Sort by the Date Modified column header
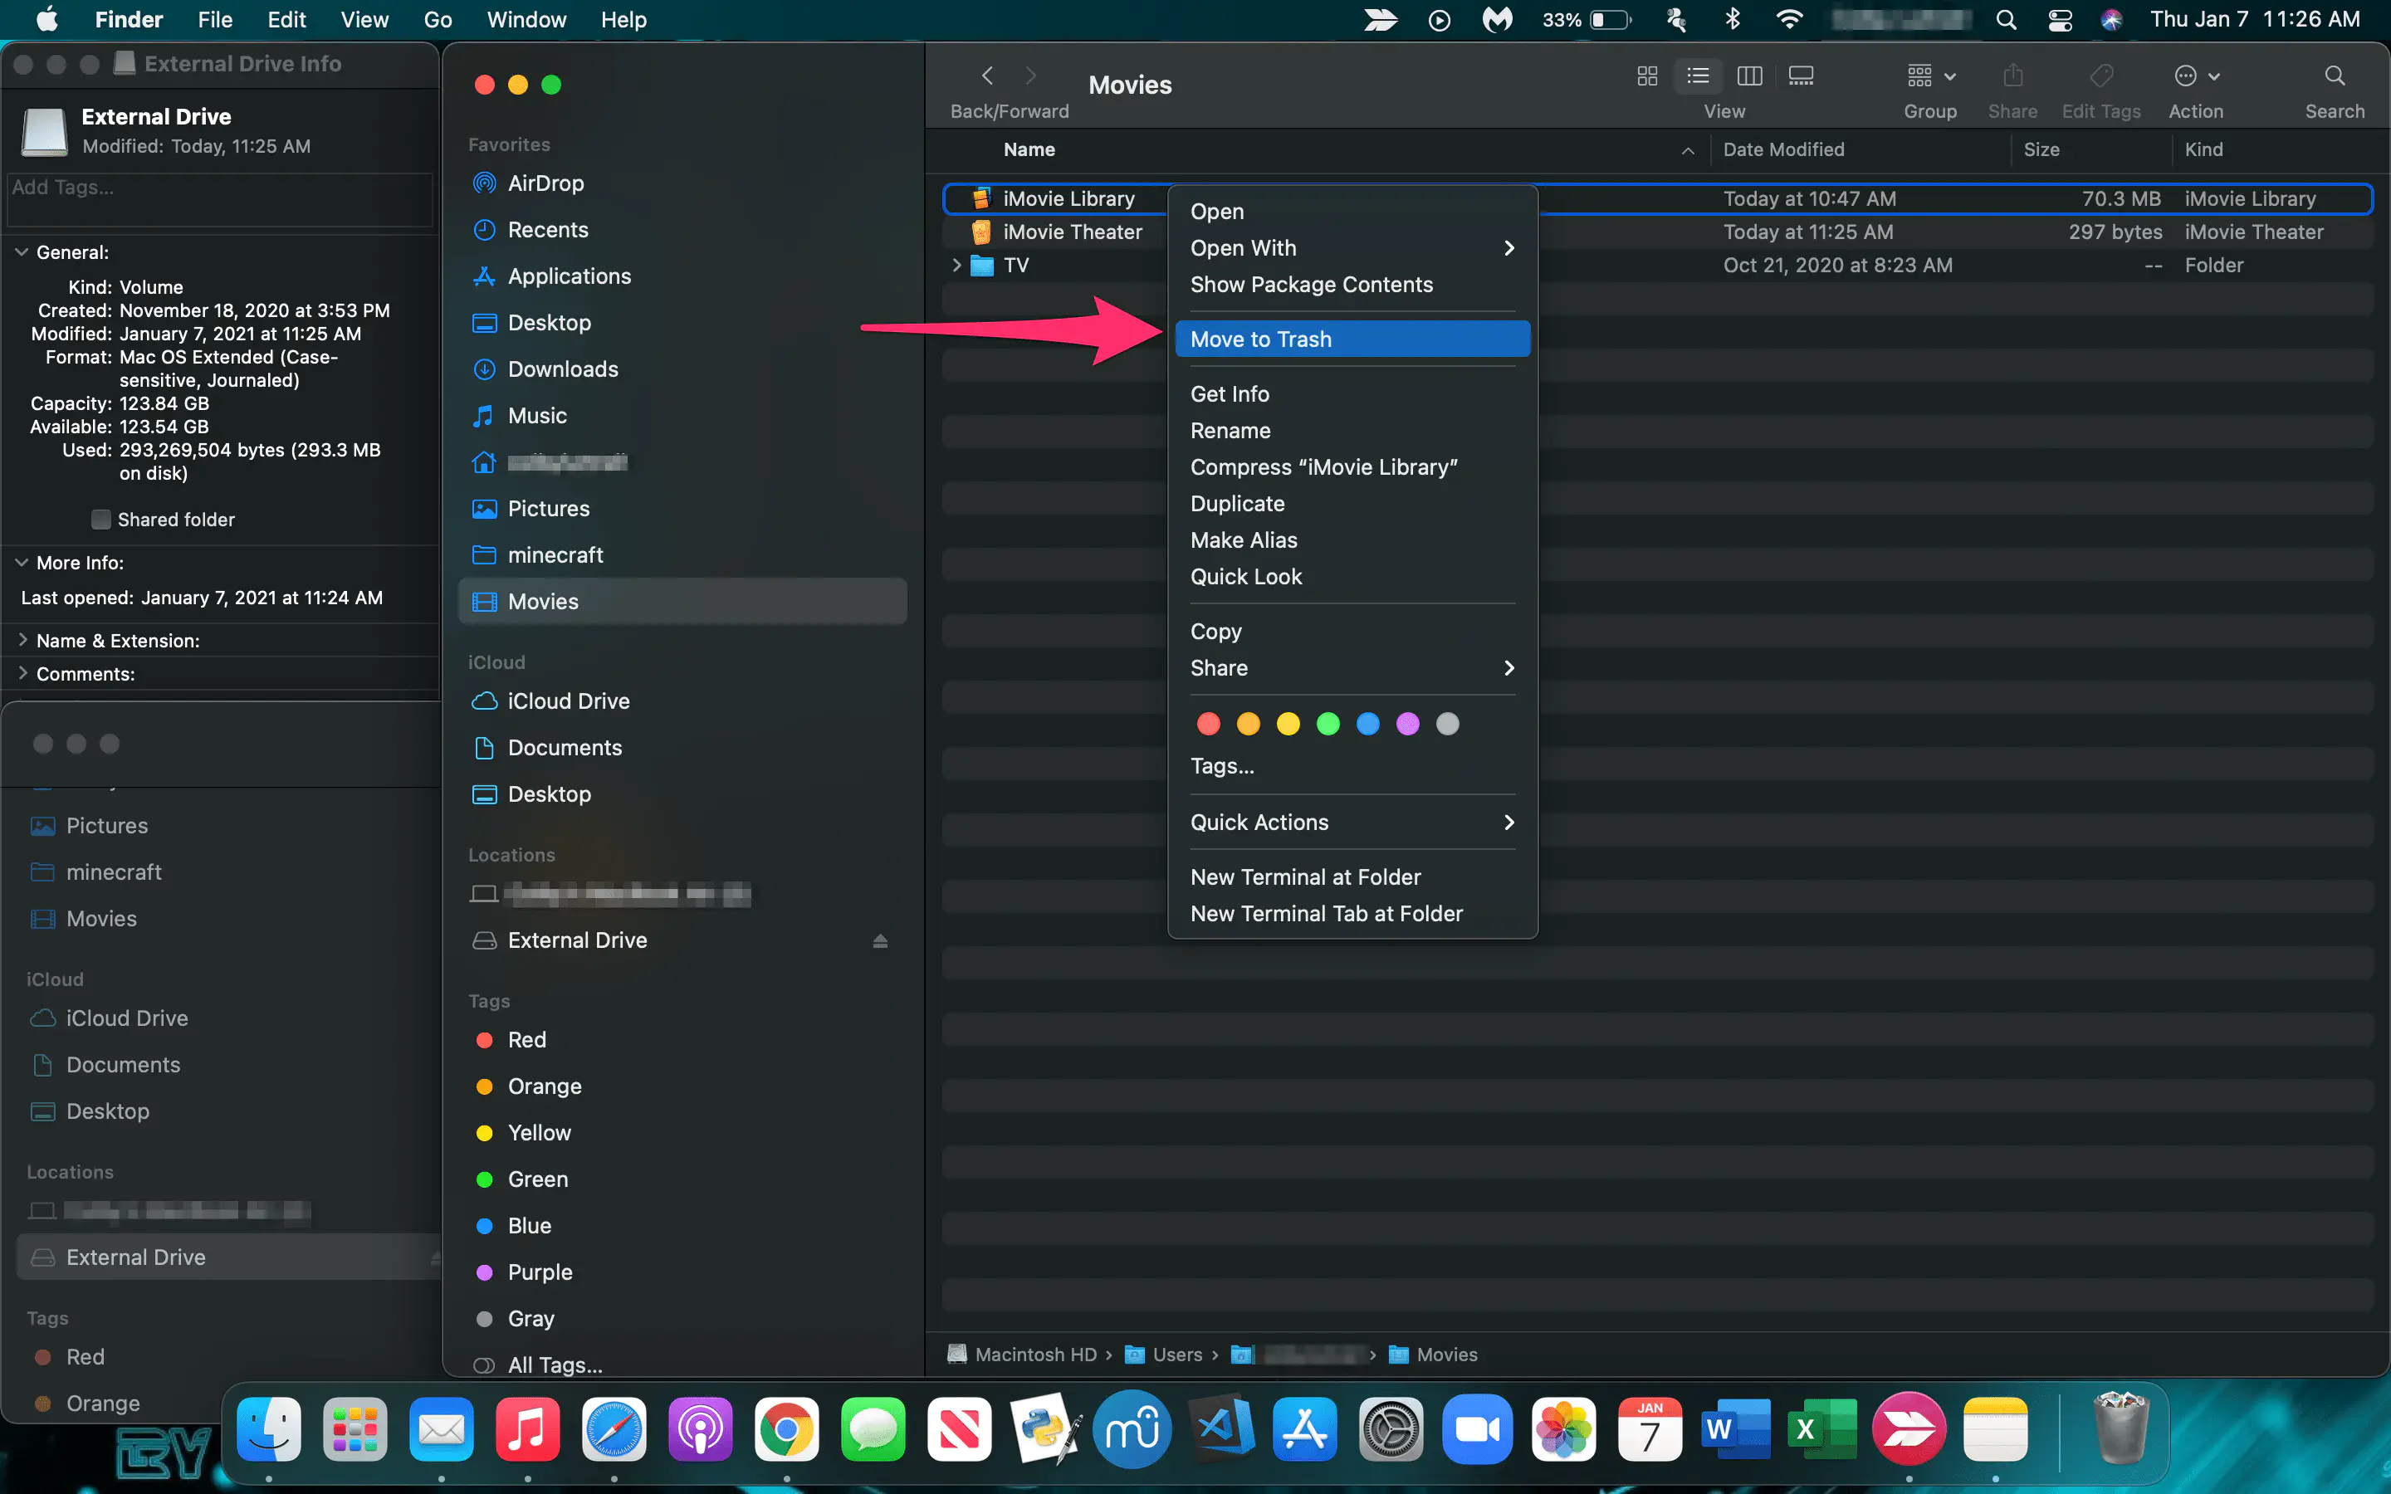 point(1783,149)
